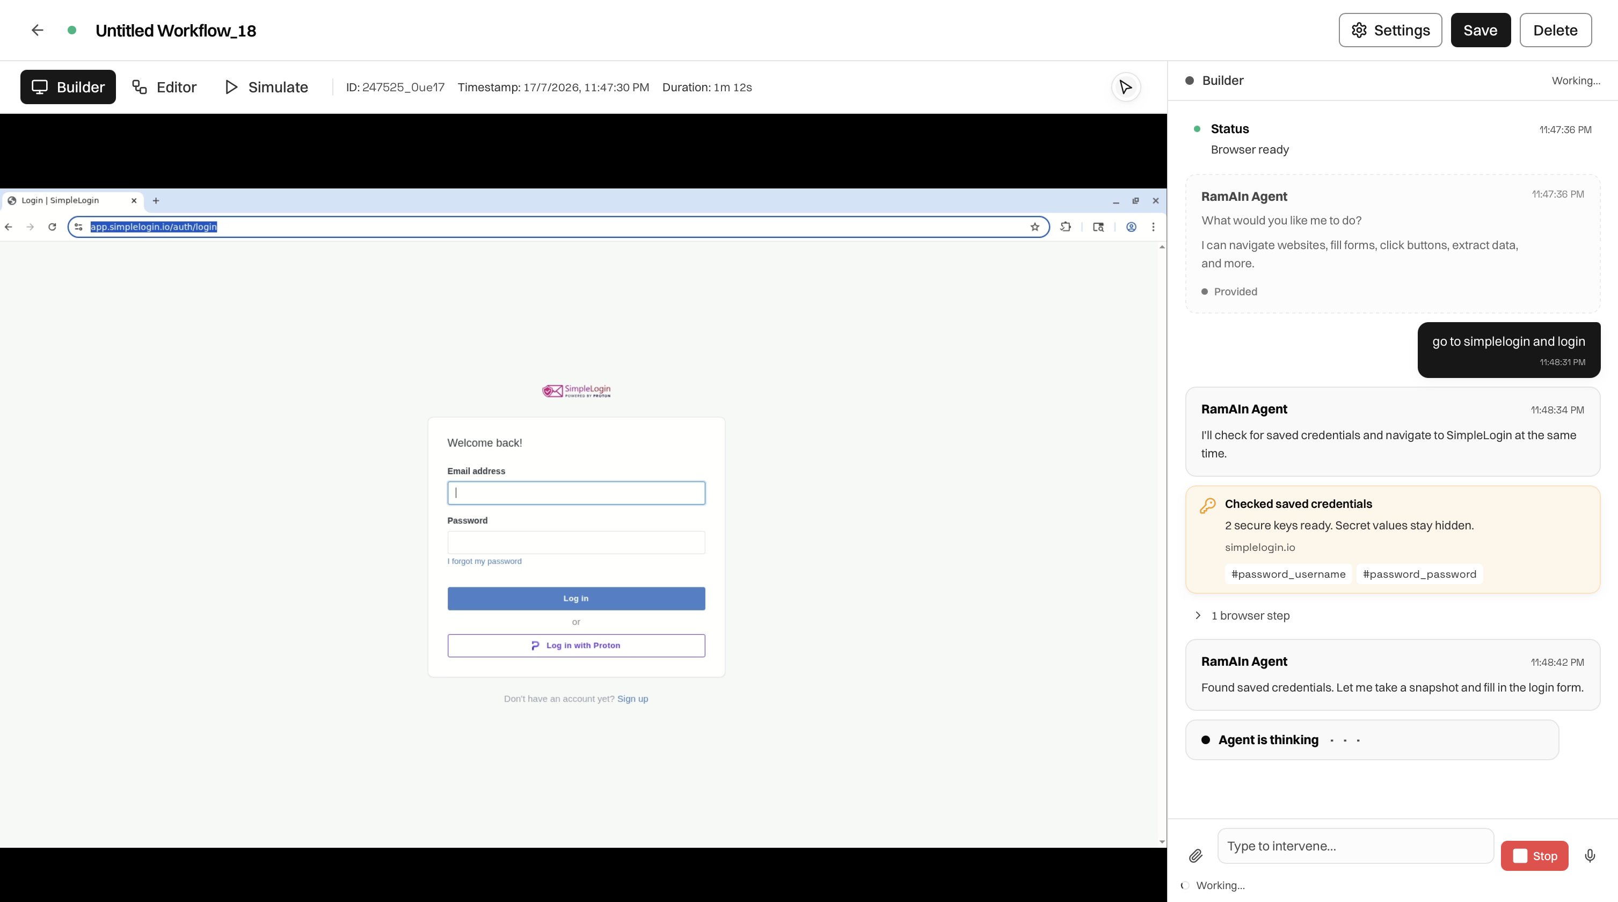Click the Sign up link
Viewport: 1618px width, 902px height.
[x=632, y=699]
